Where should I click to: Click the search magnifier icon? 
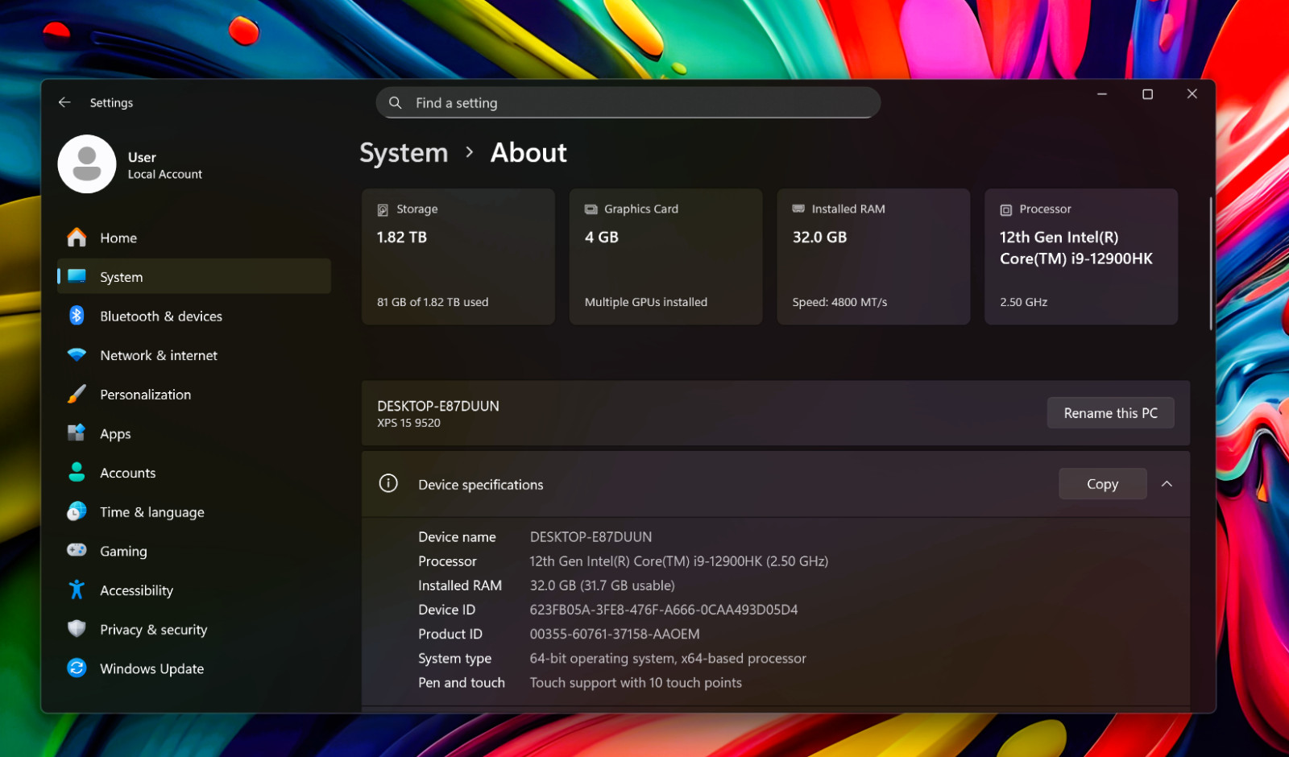[396, 103]
